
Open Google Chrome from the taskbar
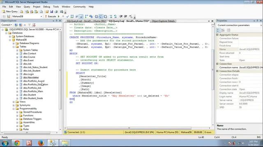tap(17, 143)
